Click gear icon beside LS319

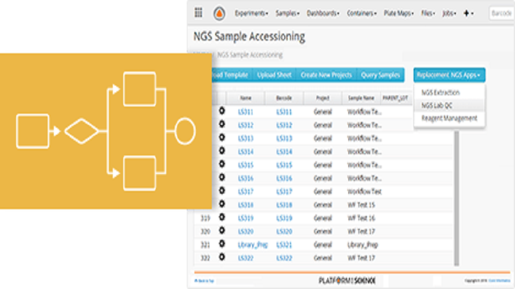tap(222, 218)
